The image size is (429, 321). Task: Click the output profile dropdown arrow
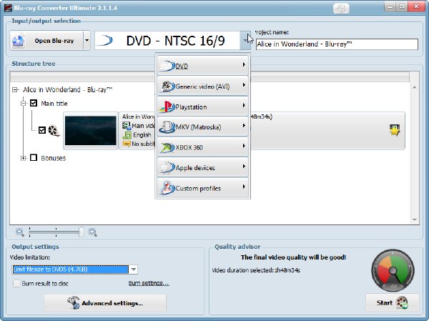[x=245, y=41]
